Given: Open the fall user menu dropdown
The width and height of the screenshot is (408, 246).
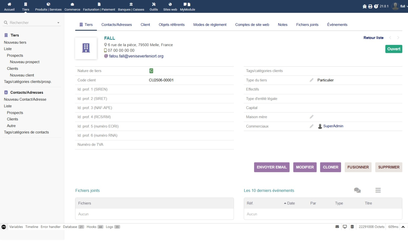Looking at the screenshot, I should 400,6.
